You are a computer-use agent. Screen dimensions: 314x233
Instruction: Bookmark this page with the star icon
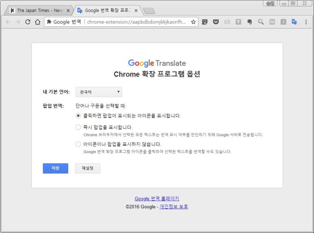[193, 22]
